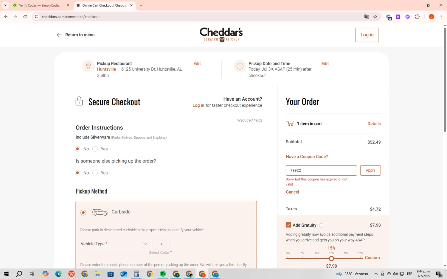The image size is (447, 279).
Task: Click Have a Coupon Code? link
Action: [307, 157]
